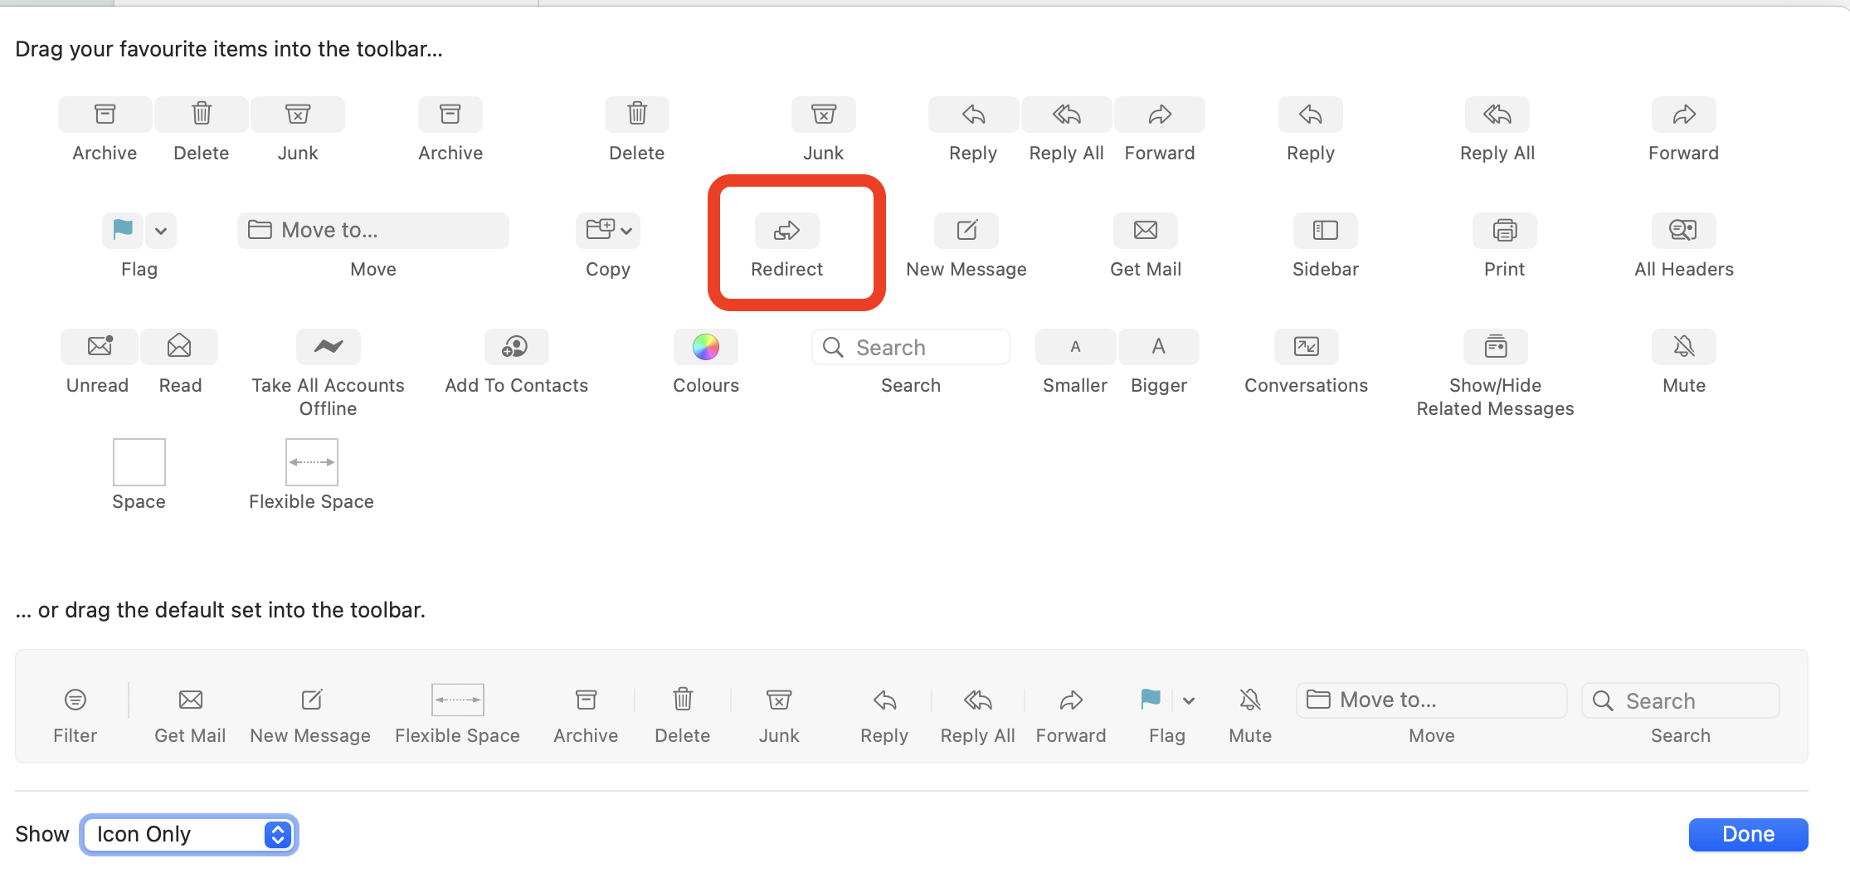Select the standalone Reply All icon in favourites

(1497, 115)
